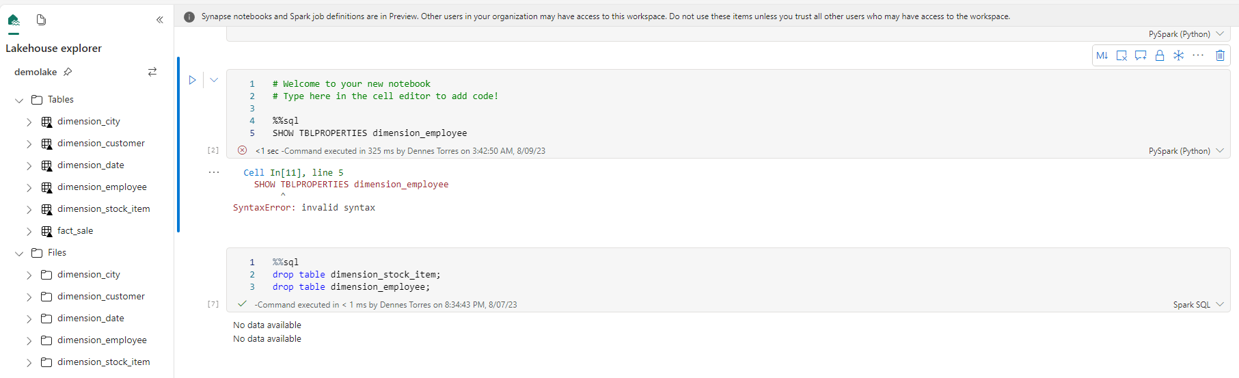Open the Resources file icon tab
This screenshot has height=378, width=1239.
pos(41,21)
